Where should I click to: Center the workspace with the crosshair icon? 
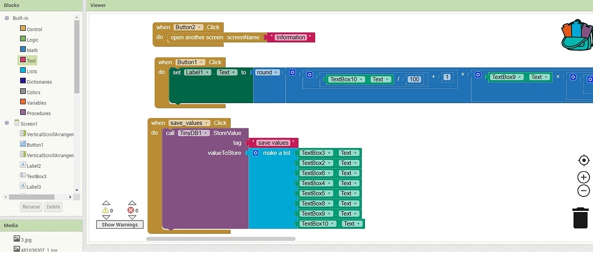point(583,160)
